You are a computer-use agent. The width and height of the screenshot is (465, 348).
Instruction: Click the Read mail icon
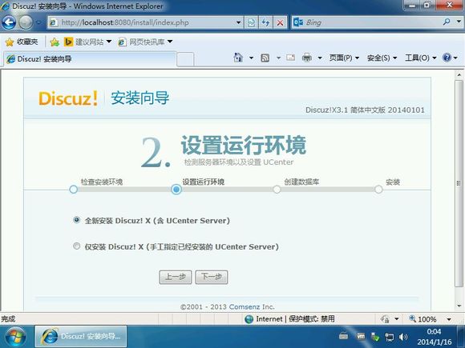click(290, 58)
